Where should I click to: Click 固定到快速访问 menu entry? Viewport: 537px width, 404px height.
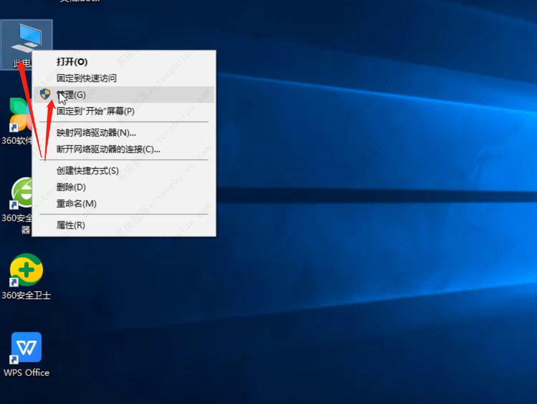tap(86, 78)
